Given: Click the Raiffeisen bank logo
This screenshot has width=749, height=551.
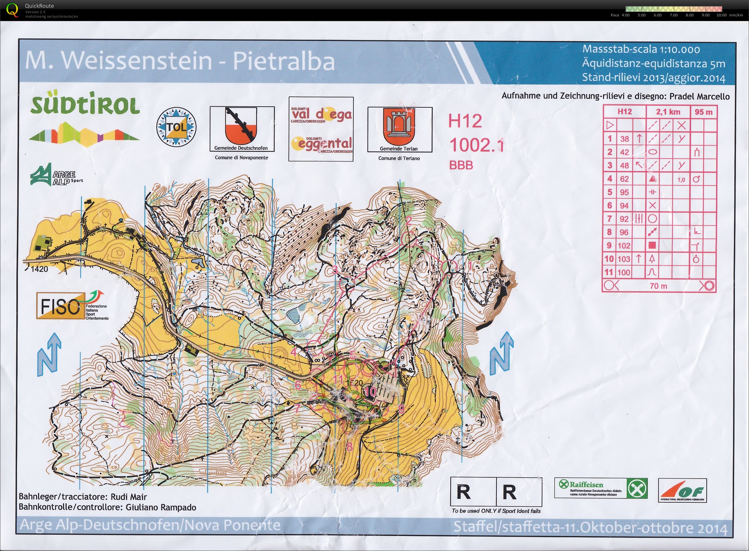Looking at the screenshot, I should pyautogui.click(x=600, y=488).
